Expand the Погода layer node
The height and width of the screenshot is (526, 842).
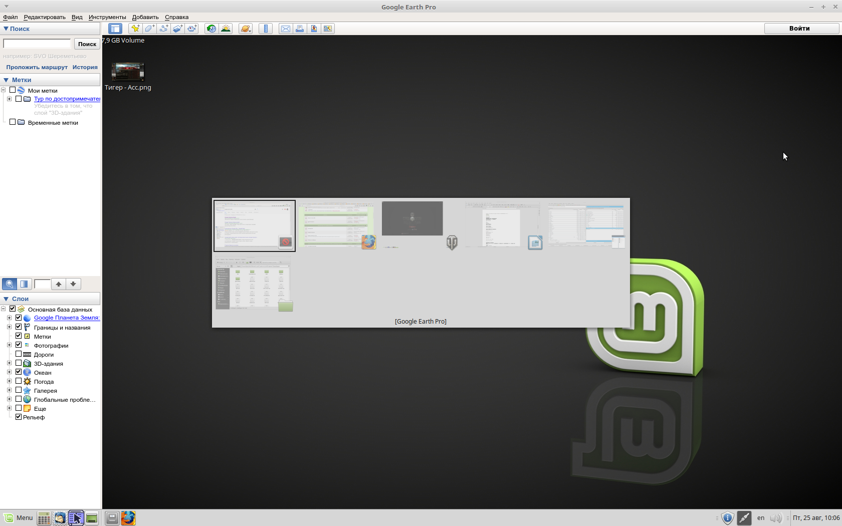tap(9, 381)
